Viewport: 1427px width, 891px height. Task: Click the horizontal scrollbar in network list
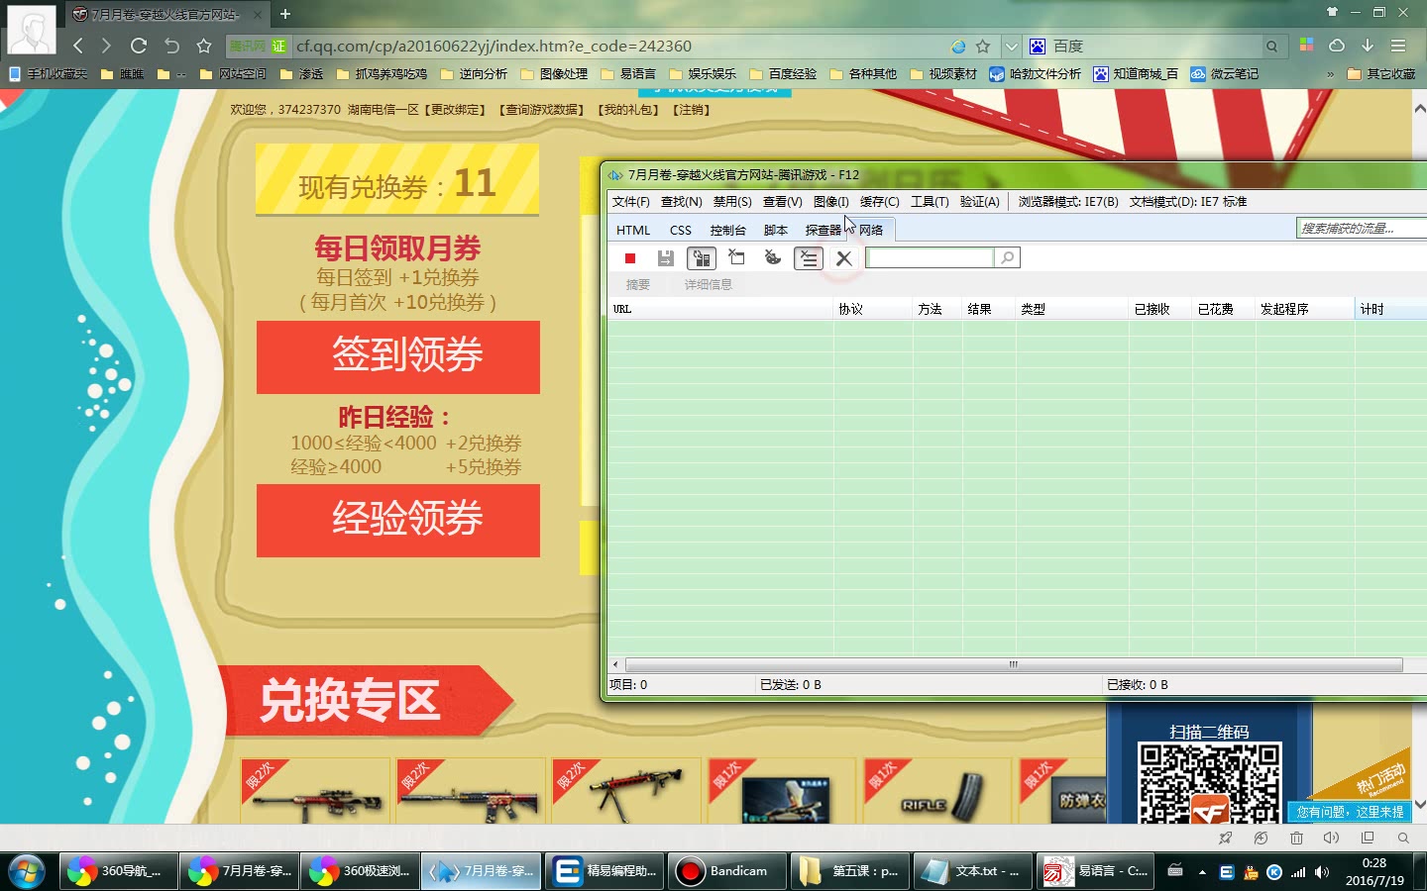tap(1014, 664)
